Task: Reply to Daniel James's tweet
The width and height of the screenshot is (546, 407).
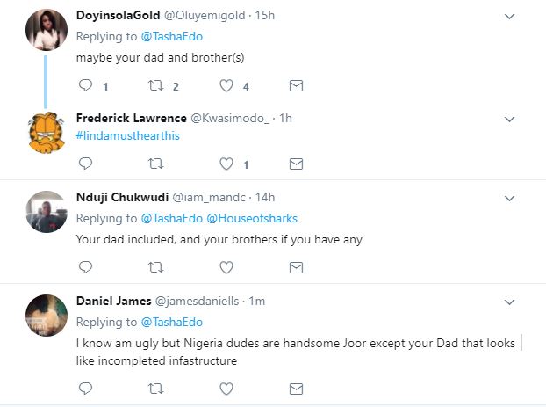Action: click(x=86, y=387)
